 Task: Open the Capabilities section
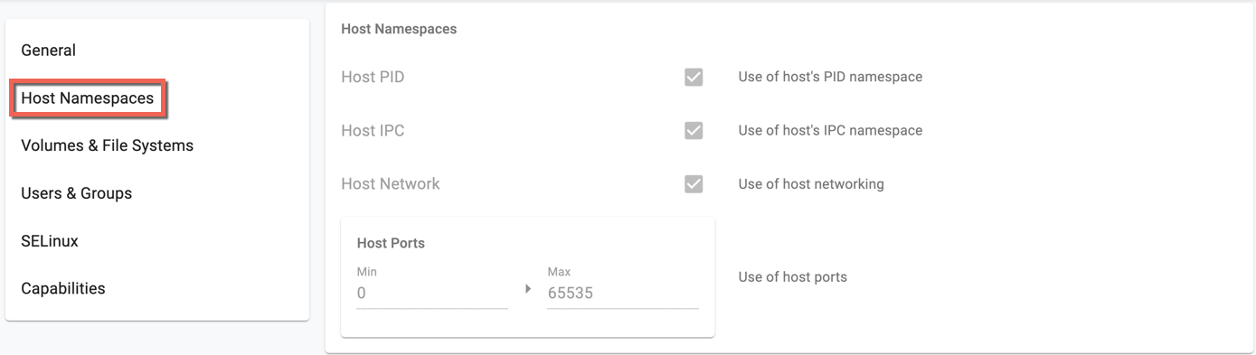63,289
